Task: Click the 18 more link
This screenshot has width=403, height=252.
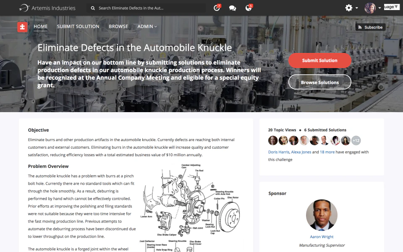Action: tap(327, 152)
